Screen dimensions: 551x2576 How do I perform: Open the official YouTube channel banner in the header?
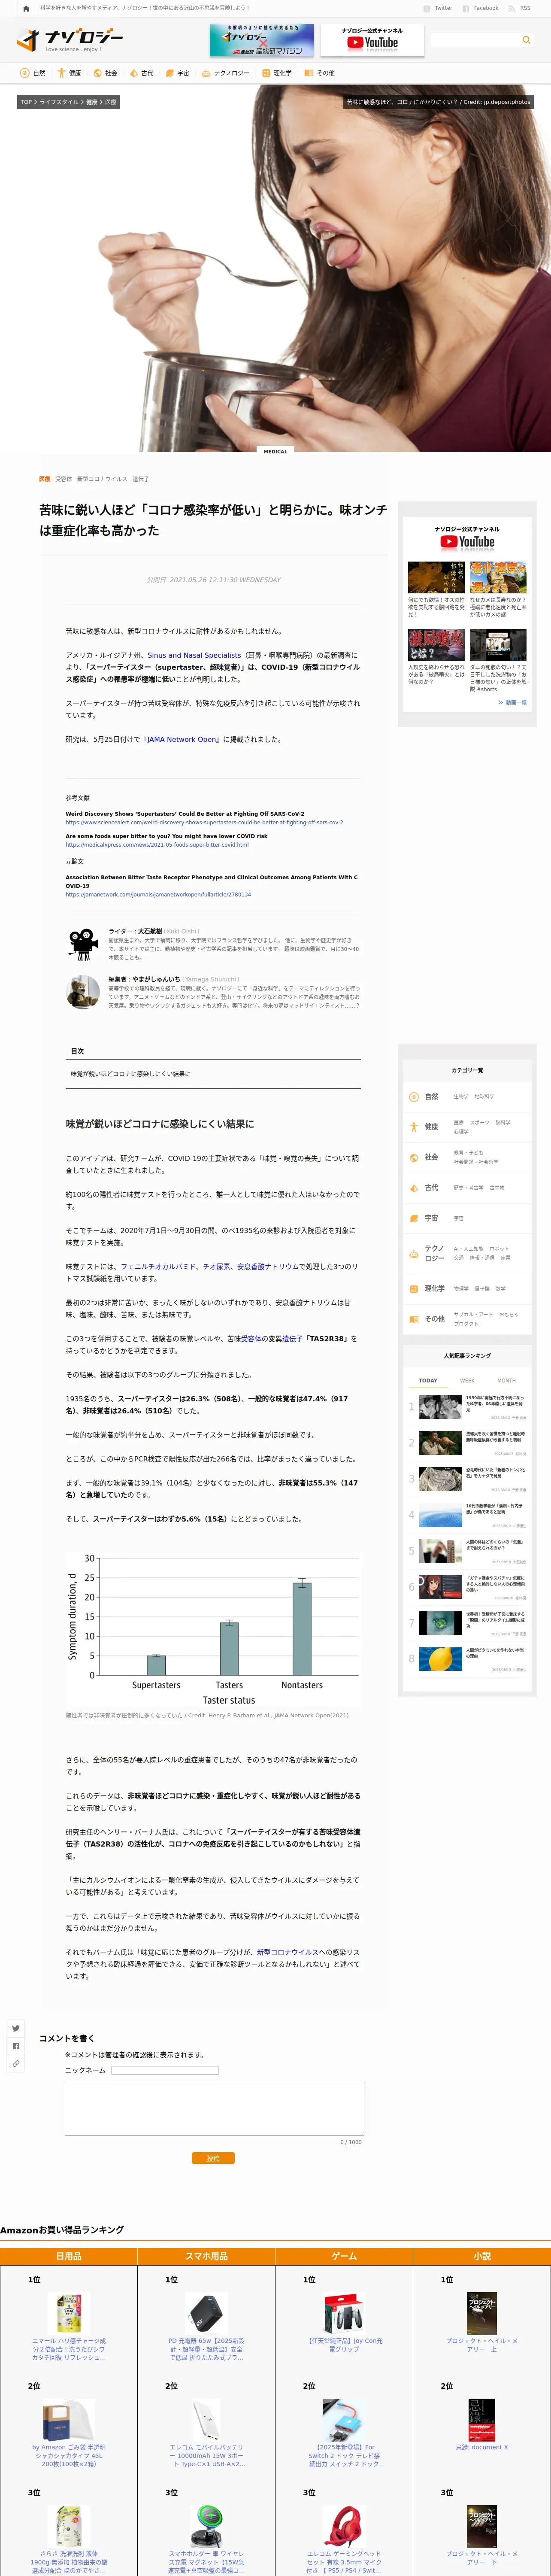372,40
